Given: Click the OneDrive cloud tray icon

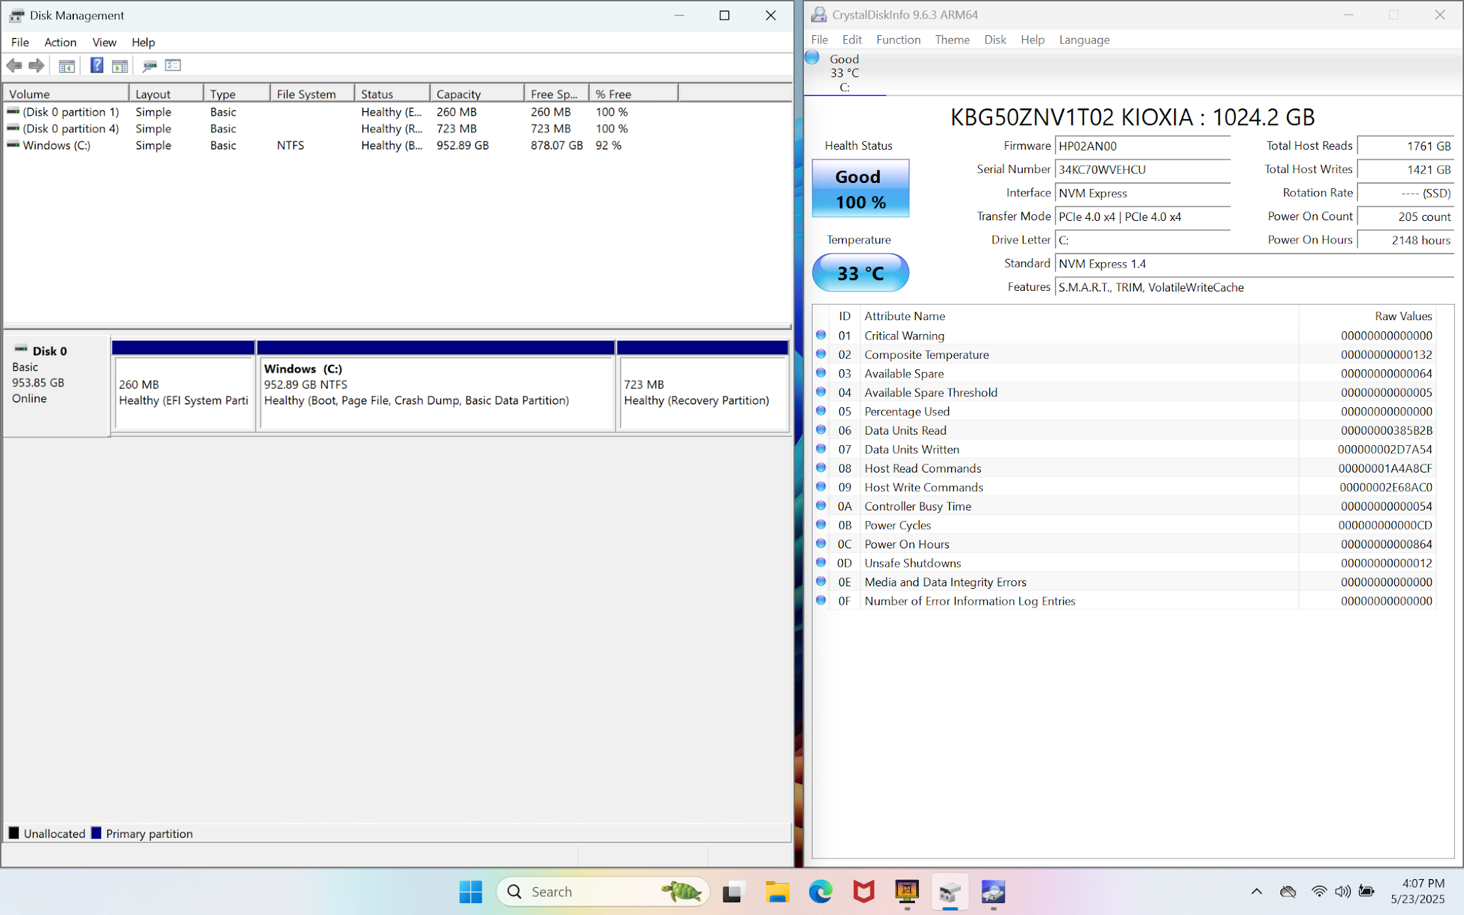Looking at the screenshot, I should pos(1288,892).
